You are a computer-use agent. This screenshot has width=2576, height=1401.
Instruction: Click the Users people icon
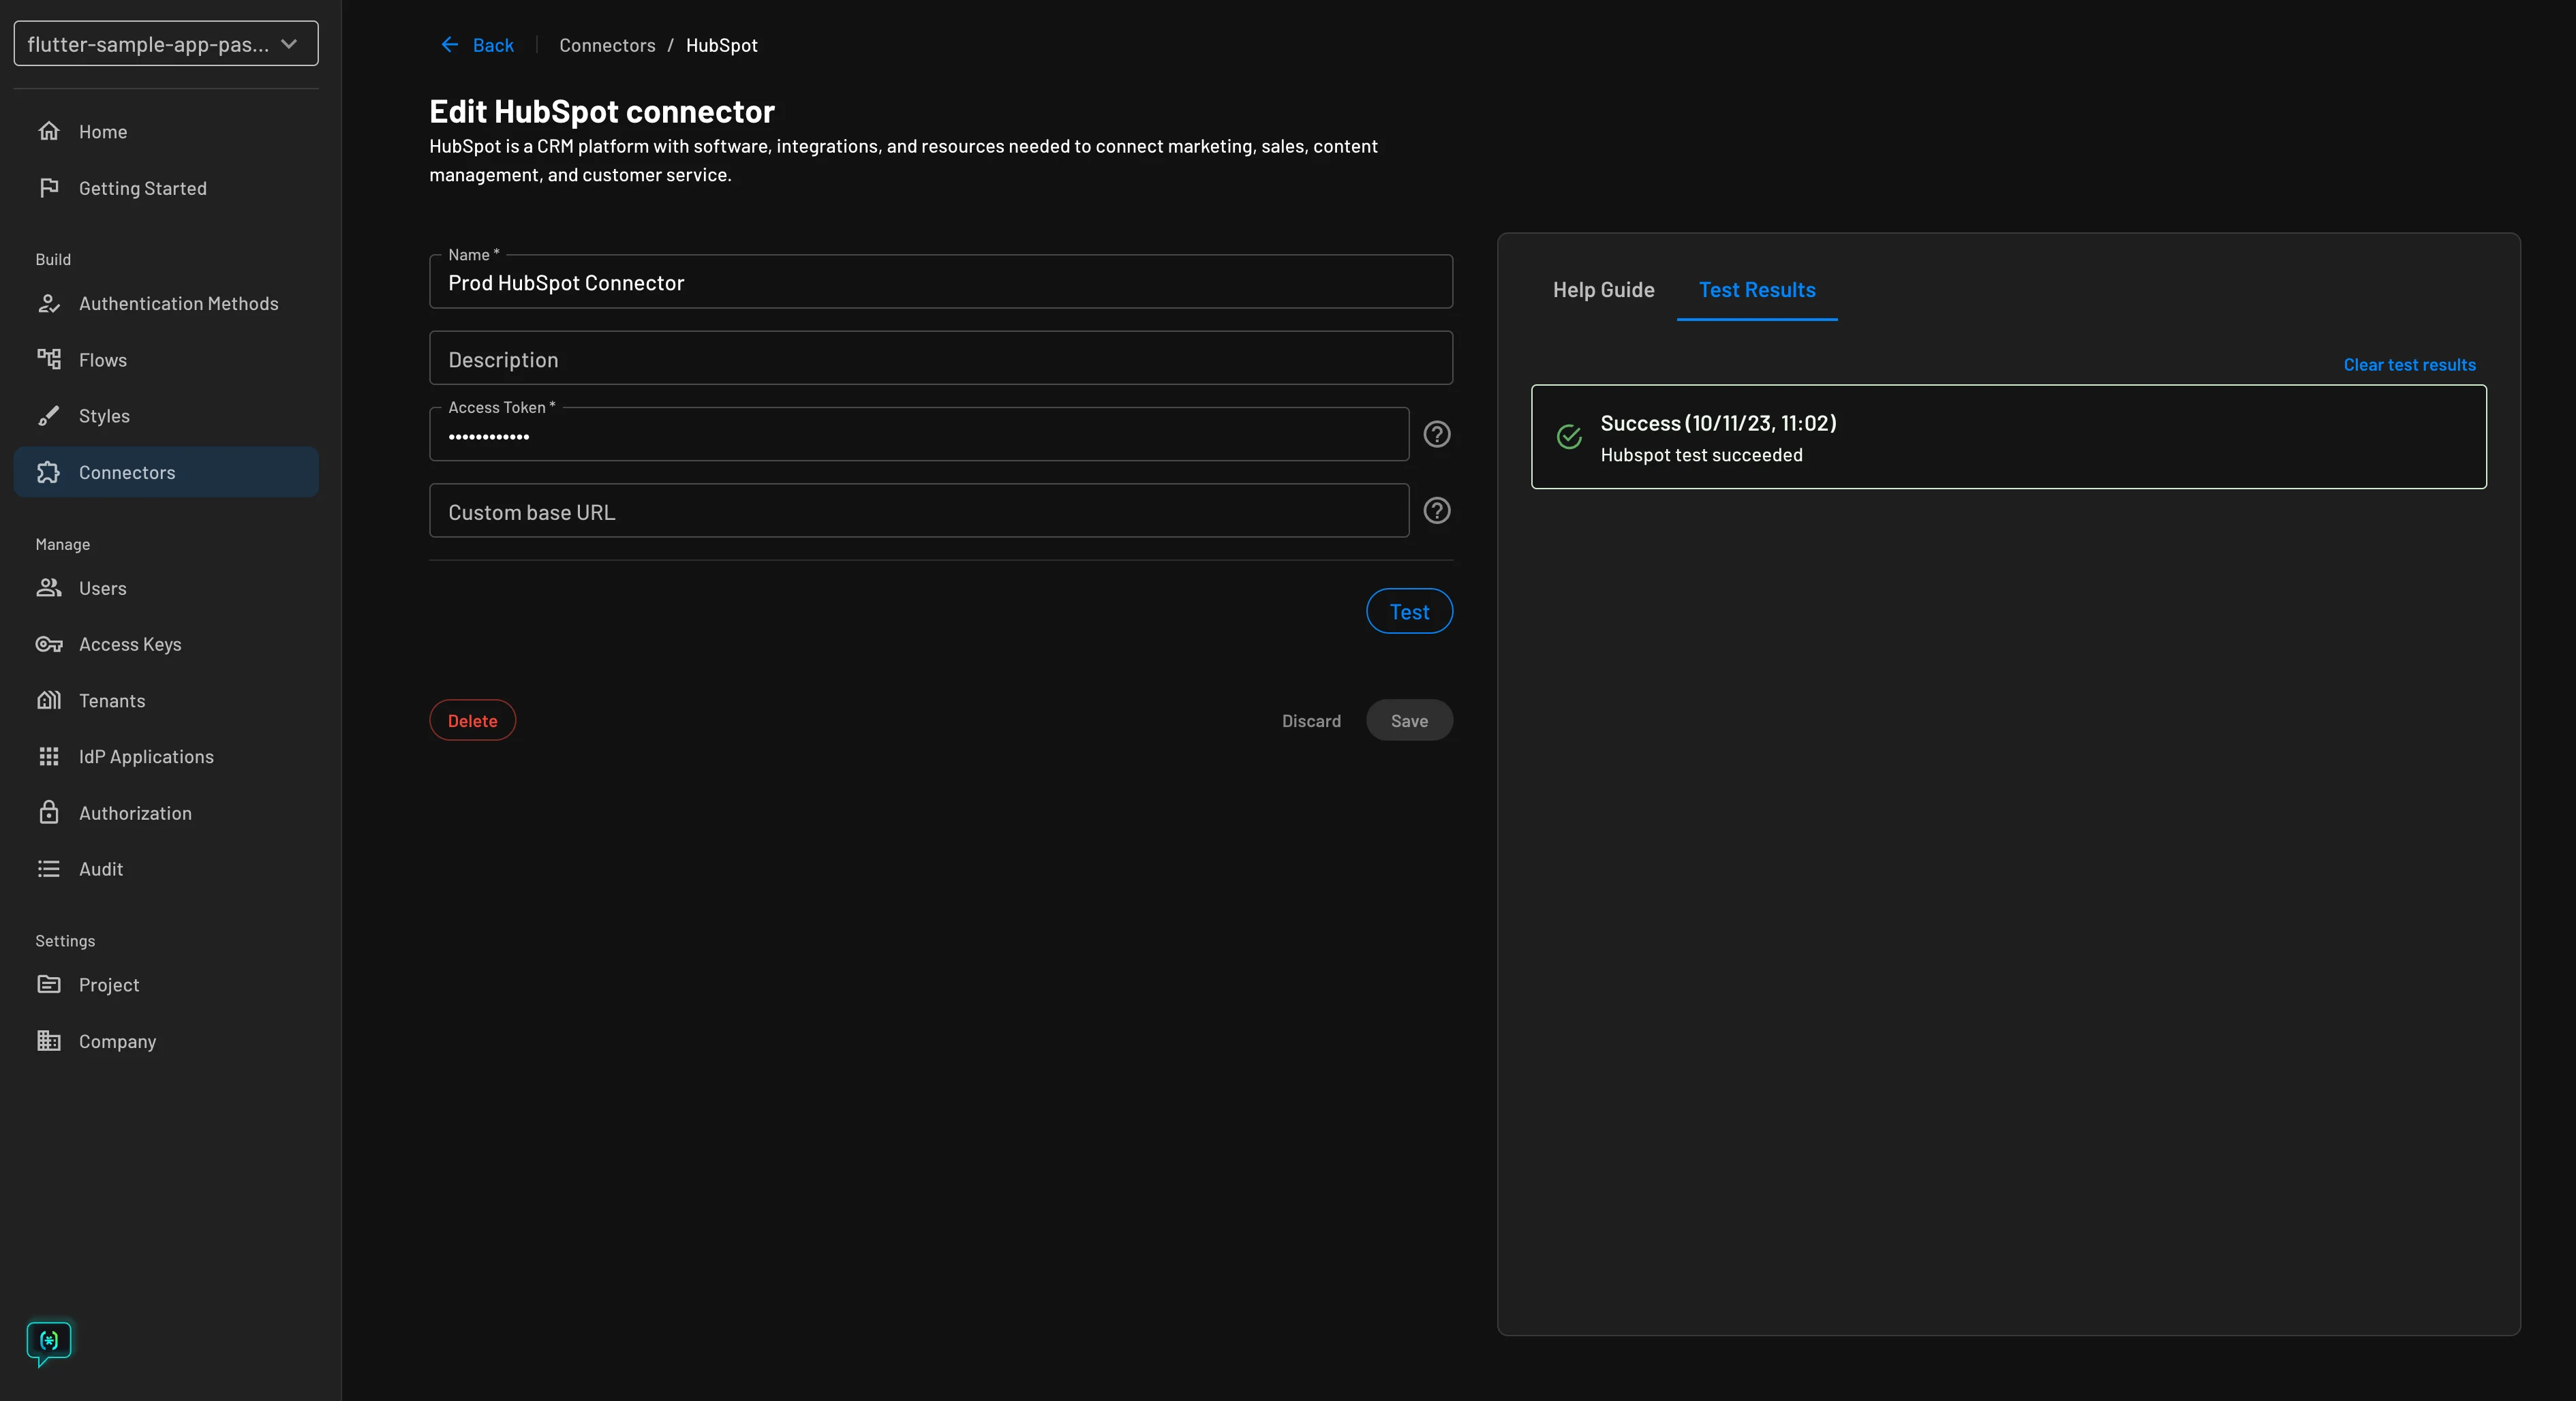49,588
